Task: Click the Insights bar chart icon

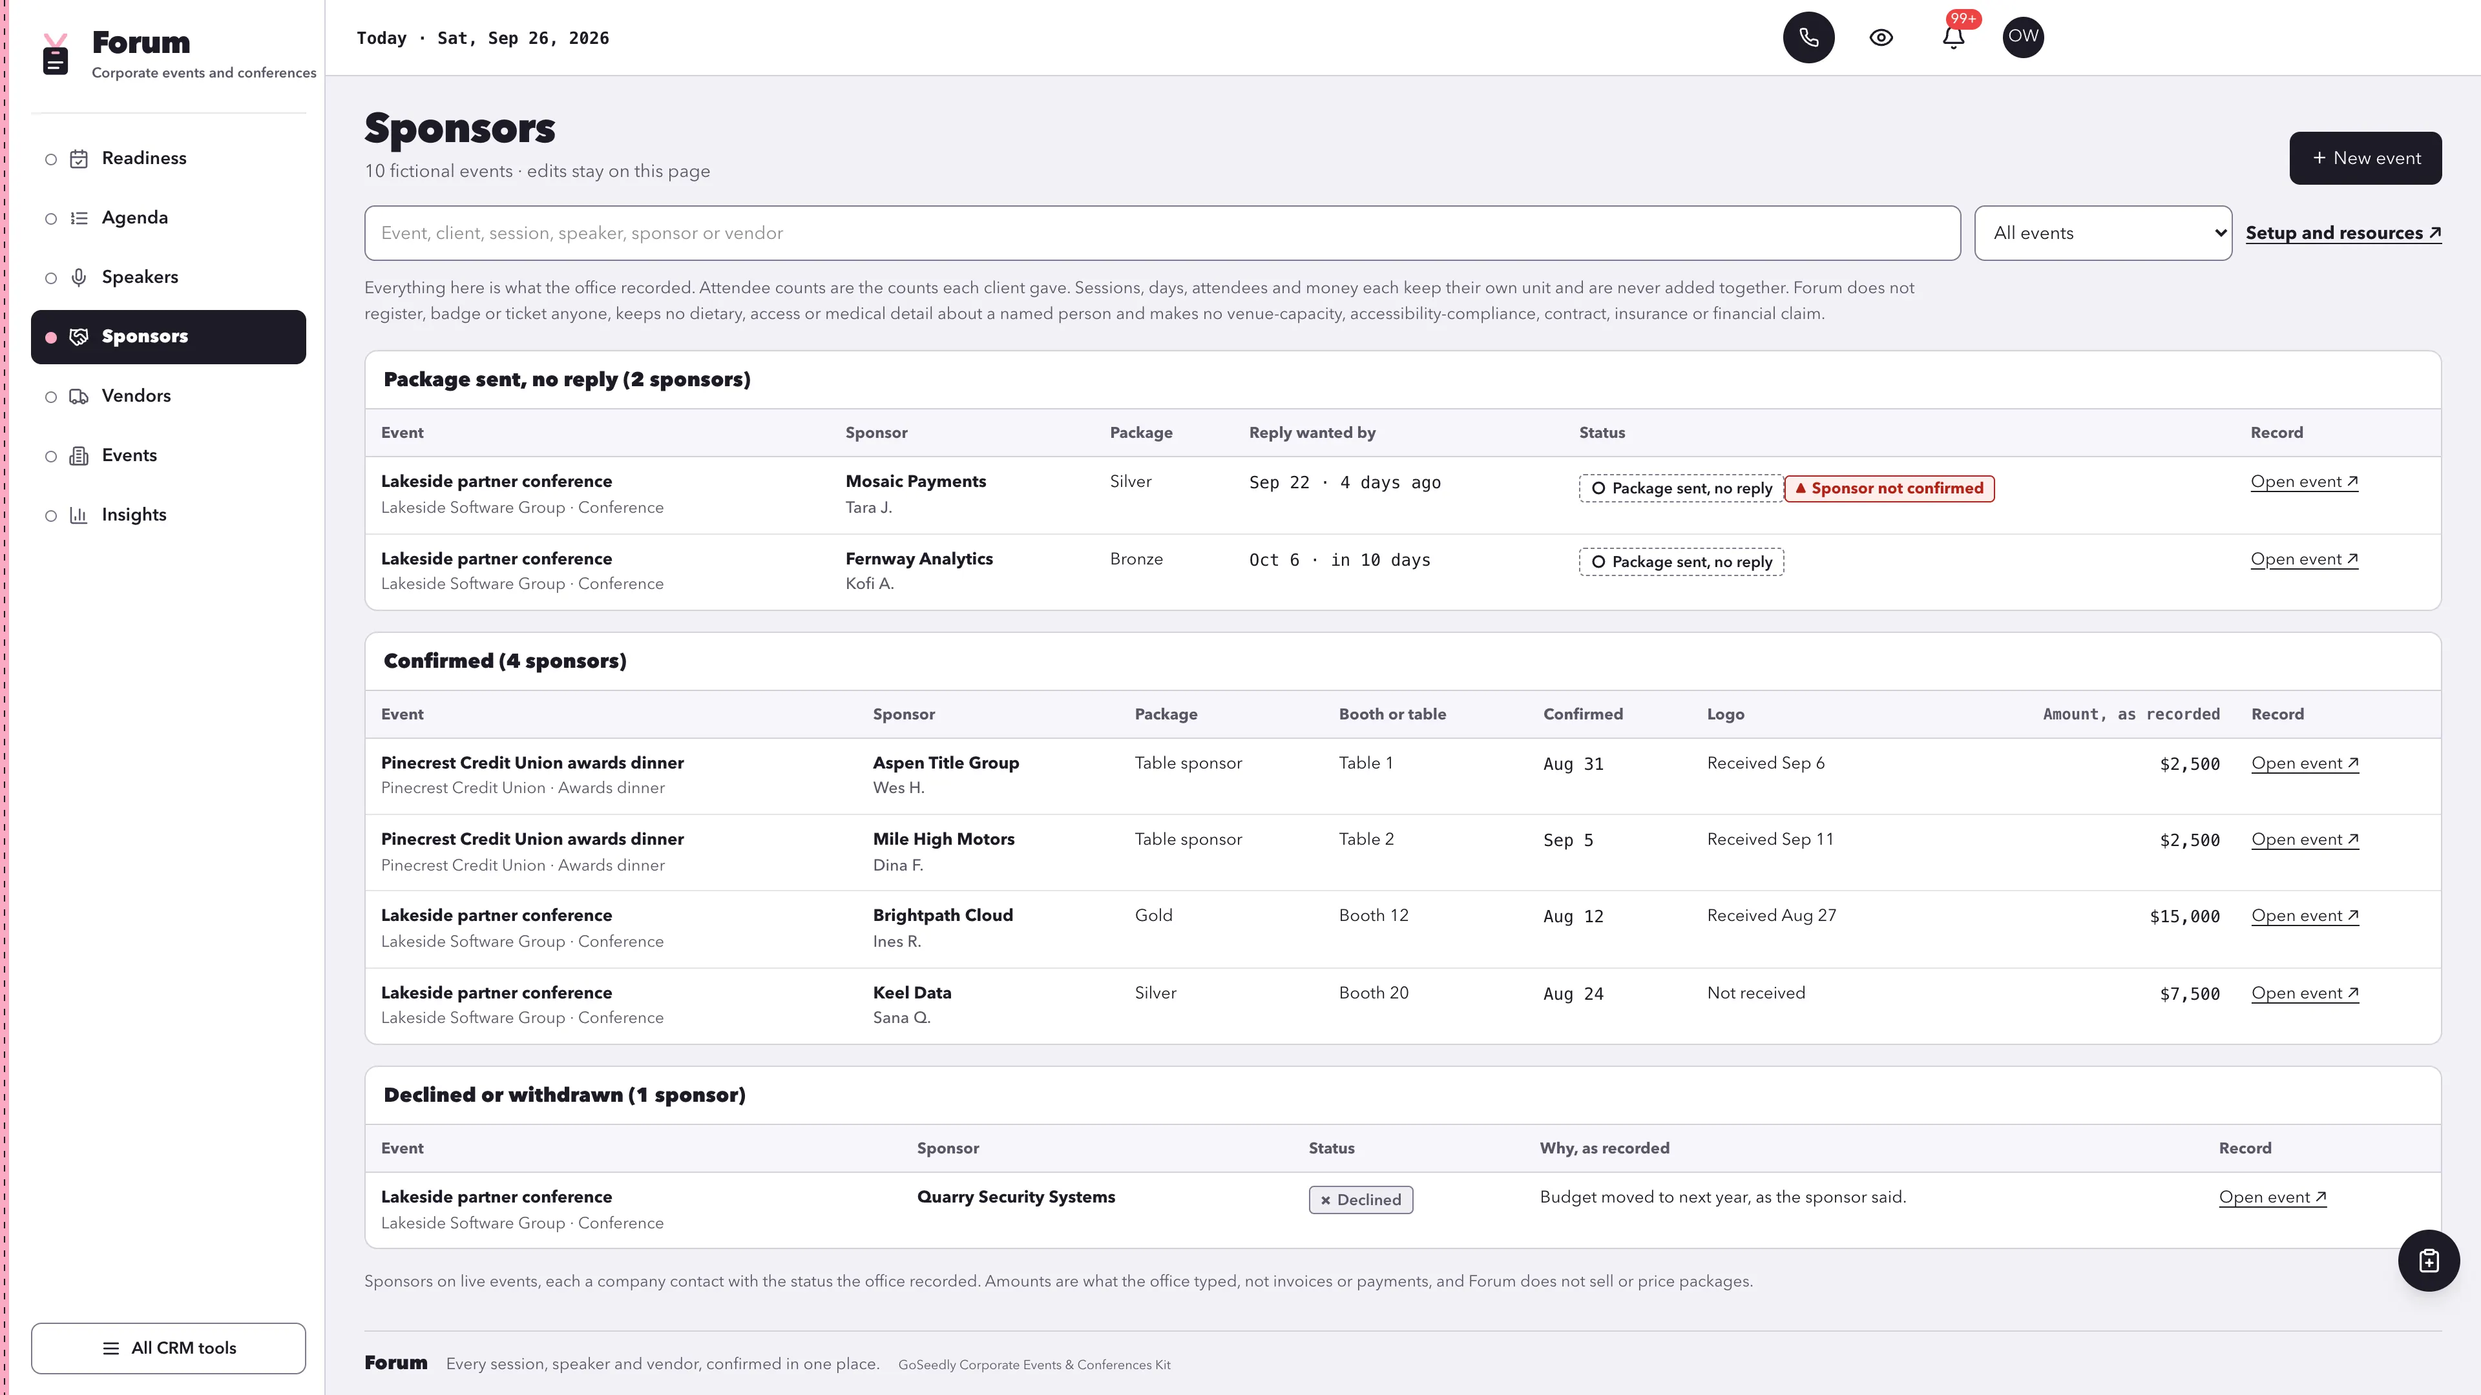Action: pyautogui.click(x=79, y=516)
